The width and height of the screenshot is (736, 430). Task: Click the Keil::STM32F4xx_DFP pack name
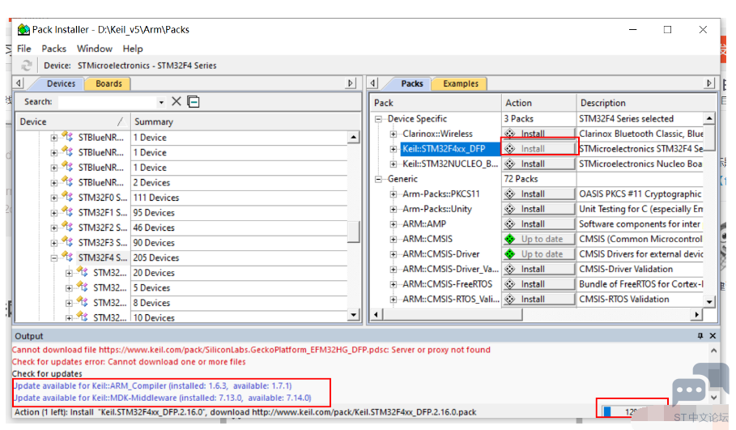click(444, 149)
